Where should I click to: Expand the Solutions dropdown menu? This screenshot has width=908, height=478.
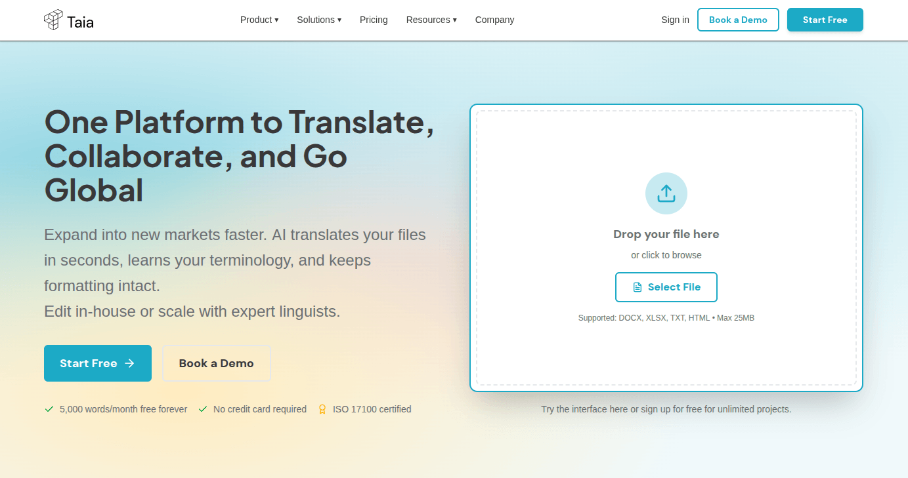tap(319, 20)
